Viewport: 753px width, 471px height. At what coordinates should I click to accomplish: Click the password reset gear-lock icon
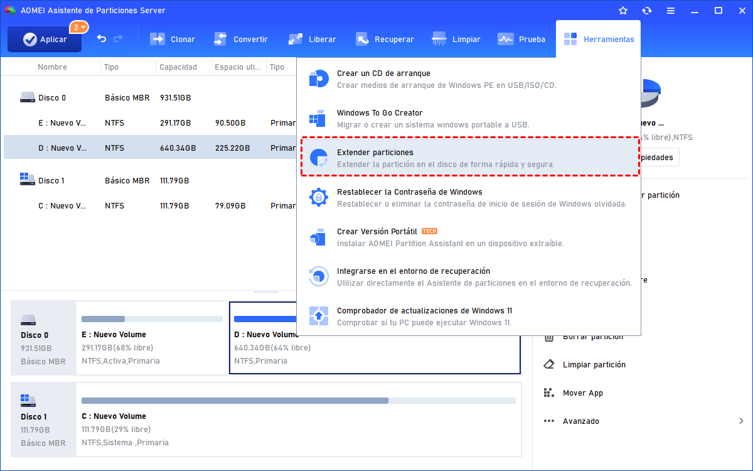319,198
